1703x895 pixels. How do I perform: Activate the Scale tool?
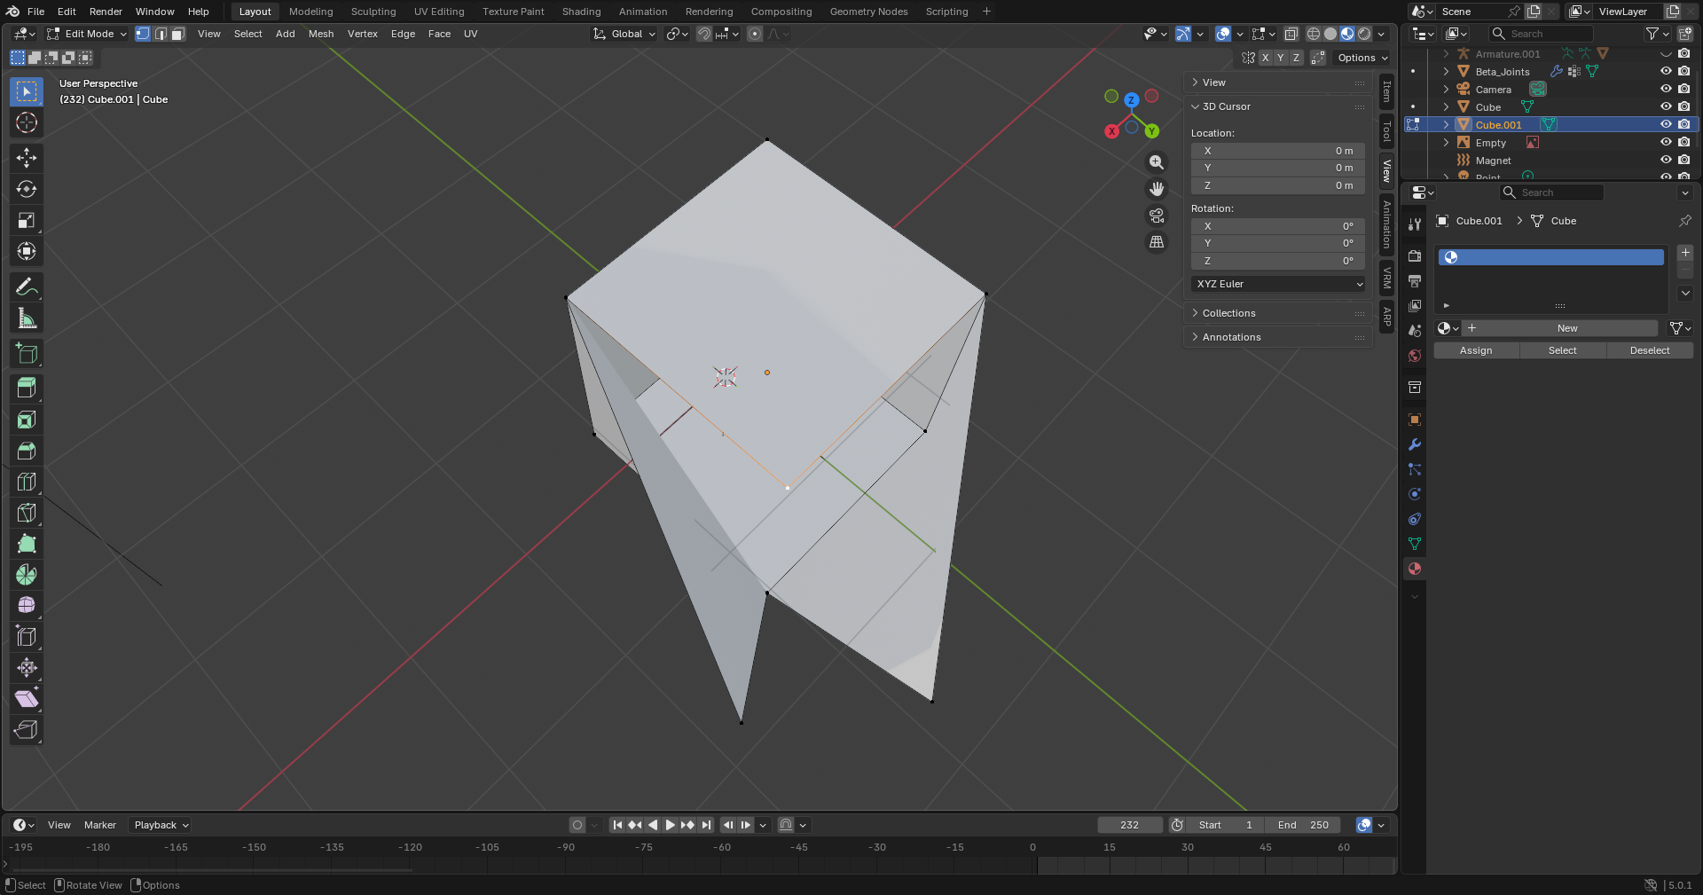pos(27,220)
